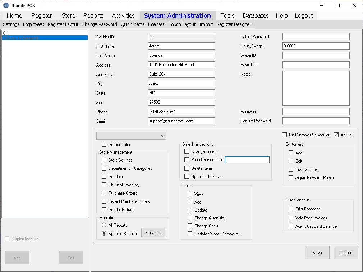Toggle the Active checkbox
The height and width of the screenshot is (272, 363).
336,135
